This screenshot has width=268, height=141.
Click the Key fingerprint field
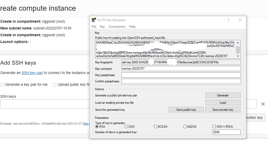click(181, 62)
